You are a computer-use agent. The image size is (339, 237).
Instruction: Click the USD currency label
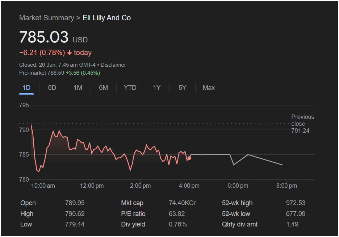(x=80, y=40)
